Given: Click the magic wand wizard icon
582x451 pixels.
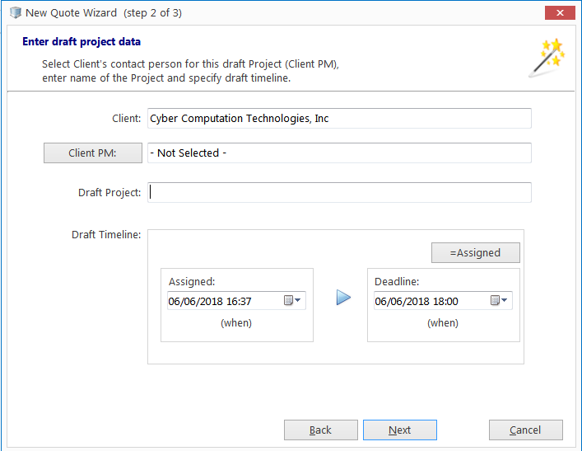Looking at the screenshot, I should [x=547, y=58].
